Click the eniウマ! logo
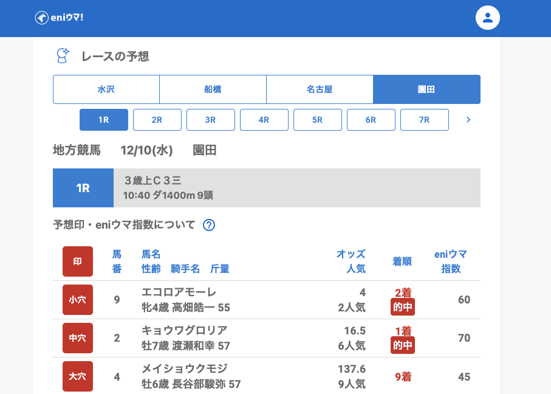 59,18
